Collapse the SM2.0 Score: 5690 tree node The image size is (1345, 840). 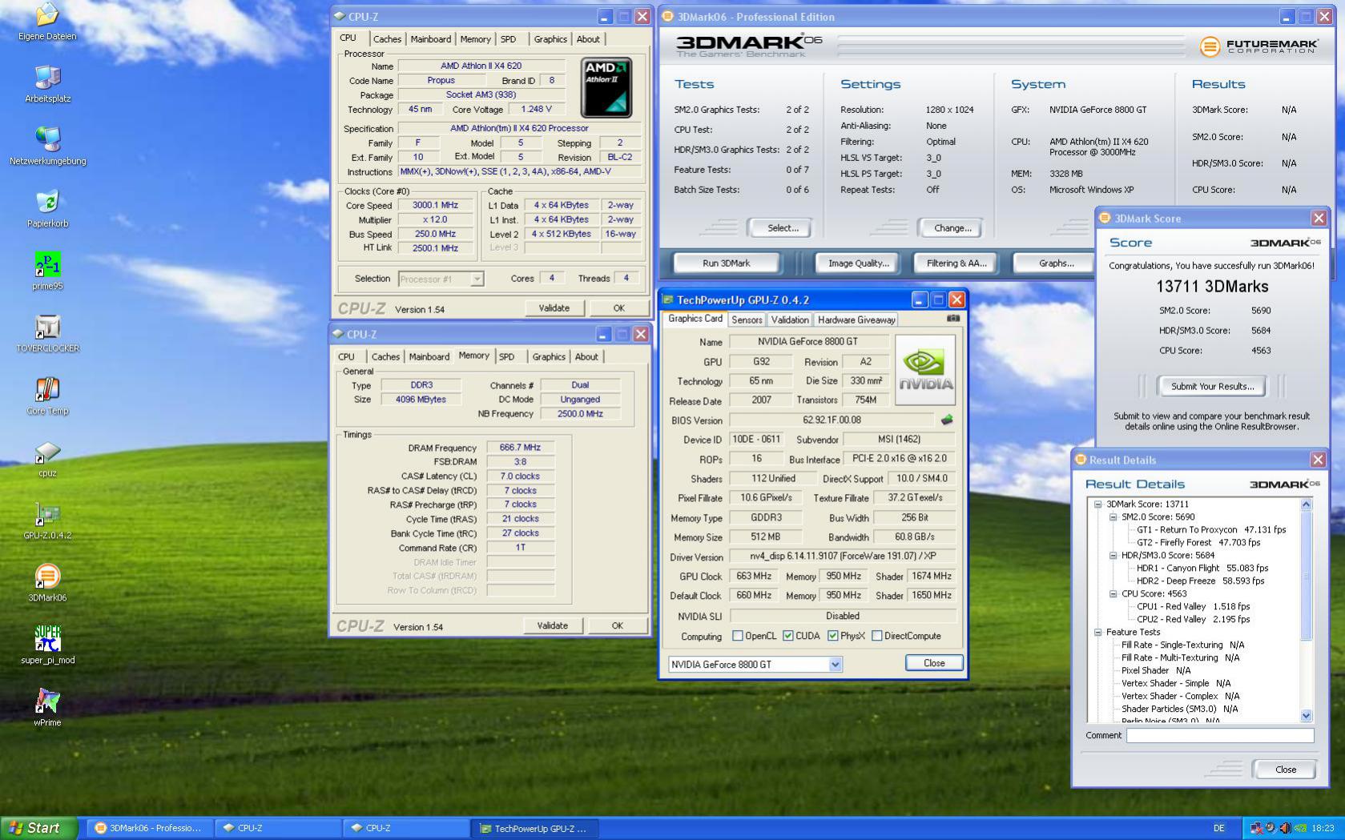click(x=1113, y=517)
